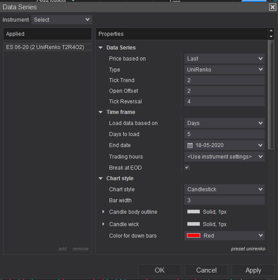Click the OK button
The image size is (278, 280).
tap(160, 270)
